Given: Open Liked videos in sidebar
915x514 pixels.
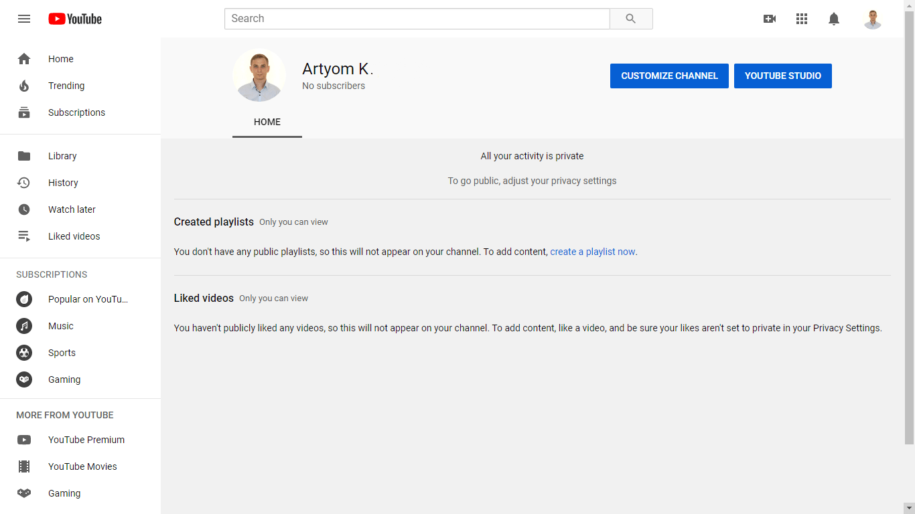Looking at the screenshot, I should pos(74,236).
